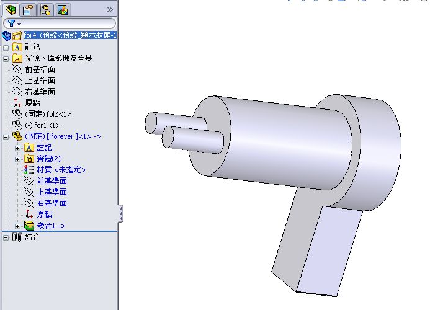Switch to the ConfigurationManager tab
The width and height of the screenshot is (430, 310).
tap(45, 10)
